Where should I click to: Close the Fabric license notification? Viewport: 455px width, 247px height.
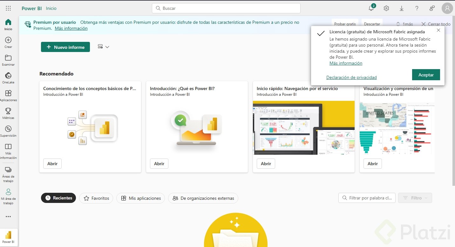438,30
